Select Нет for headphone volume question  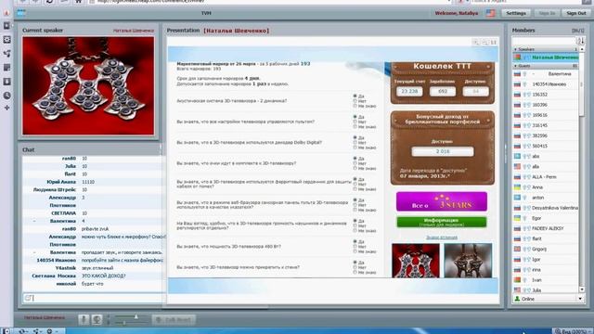355,225
